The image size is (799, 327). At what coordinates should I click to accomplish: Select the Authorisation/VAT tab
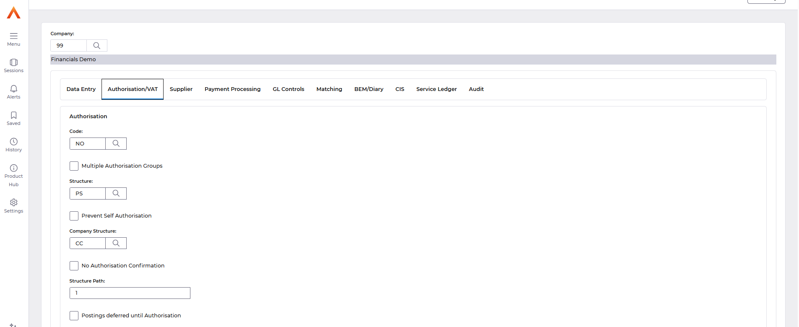tap(133, 89)
